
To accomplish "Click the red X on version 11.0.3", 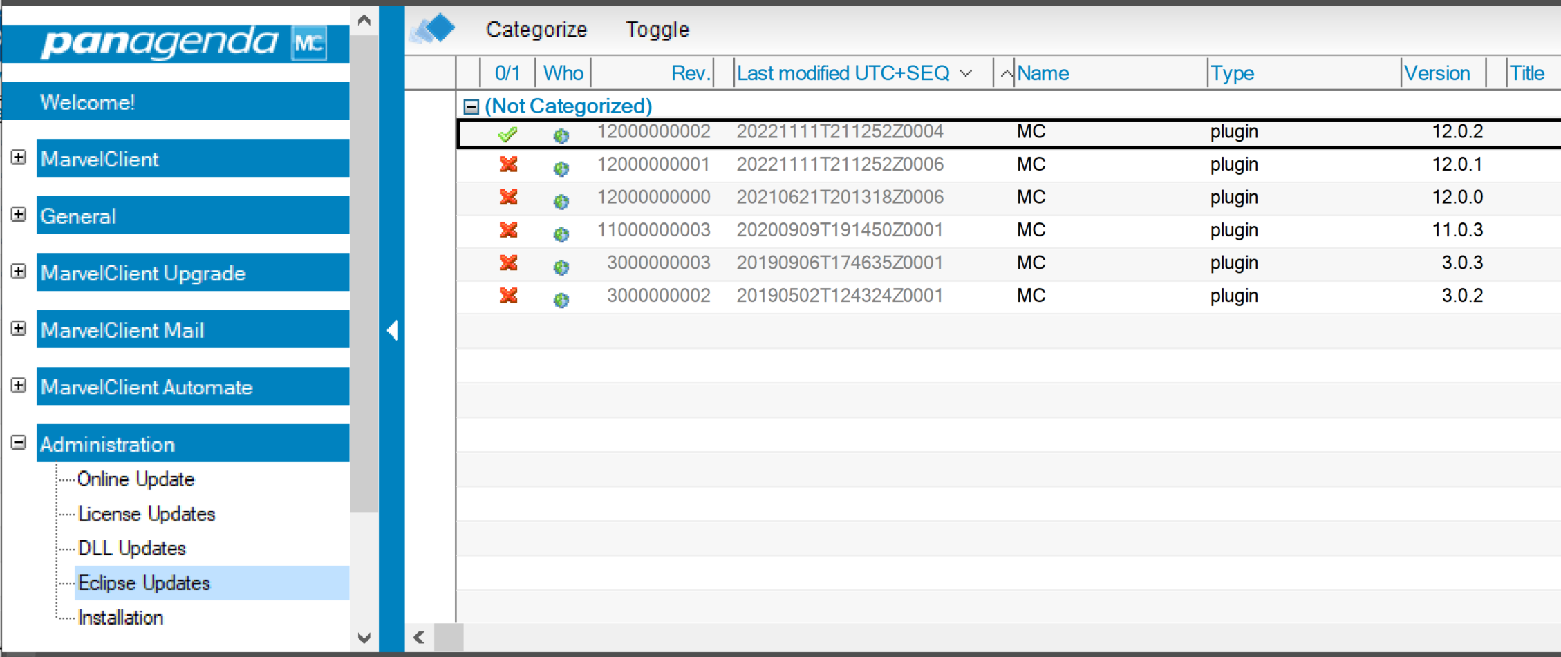I will (x=508, y=230).
